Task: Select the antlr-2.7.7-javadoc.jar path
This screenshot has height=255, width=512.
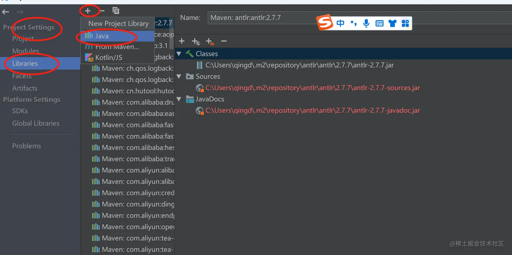Action: point(313,111)
